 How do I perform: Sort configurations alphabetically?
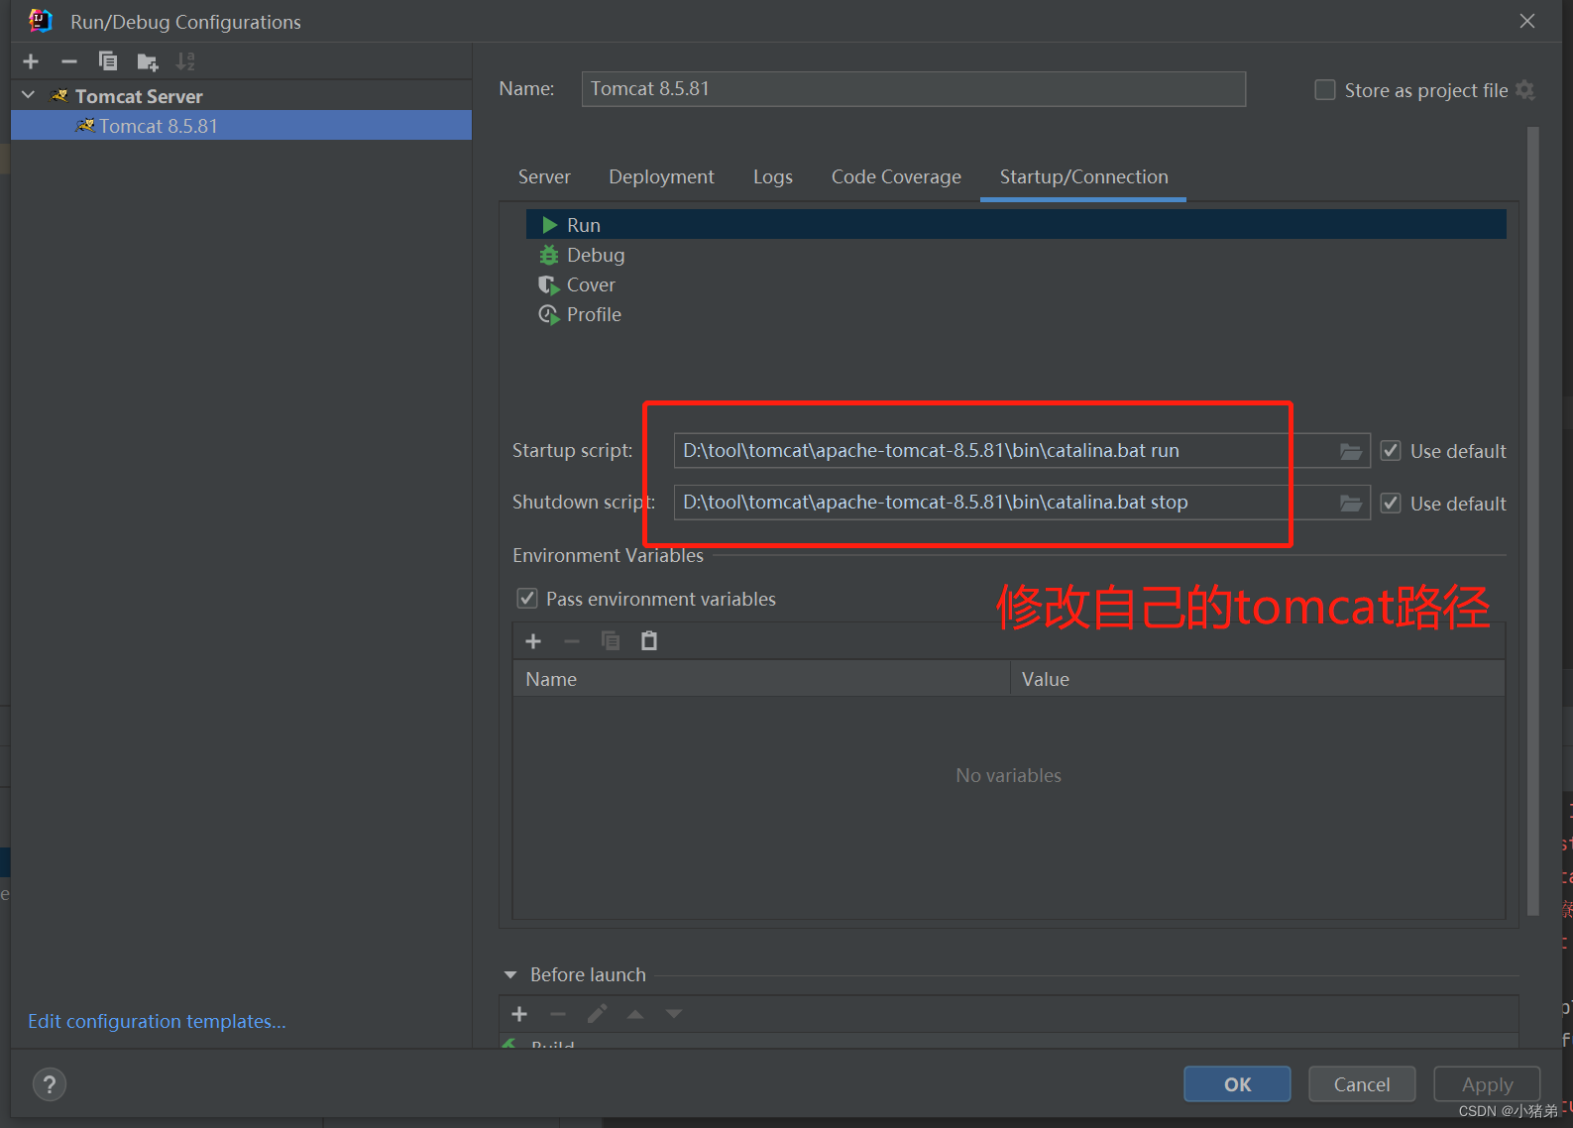click(x=185, y=61)
